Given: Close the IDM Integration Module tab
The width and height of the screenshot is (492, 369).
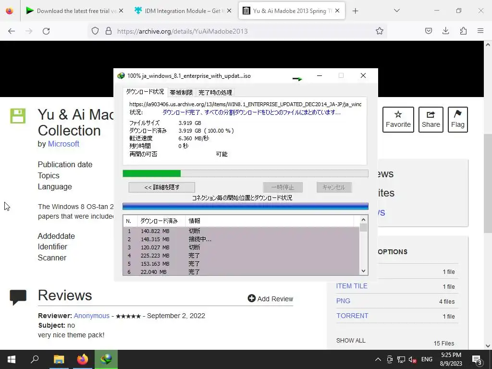Looking at the screenshot, I should 229,11.
